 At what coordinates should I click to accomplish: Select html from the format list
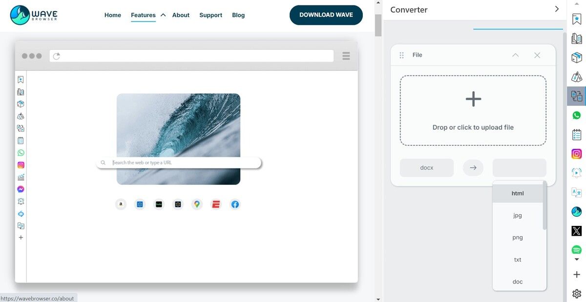[517, 193]
